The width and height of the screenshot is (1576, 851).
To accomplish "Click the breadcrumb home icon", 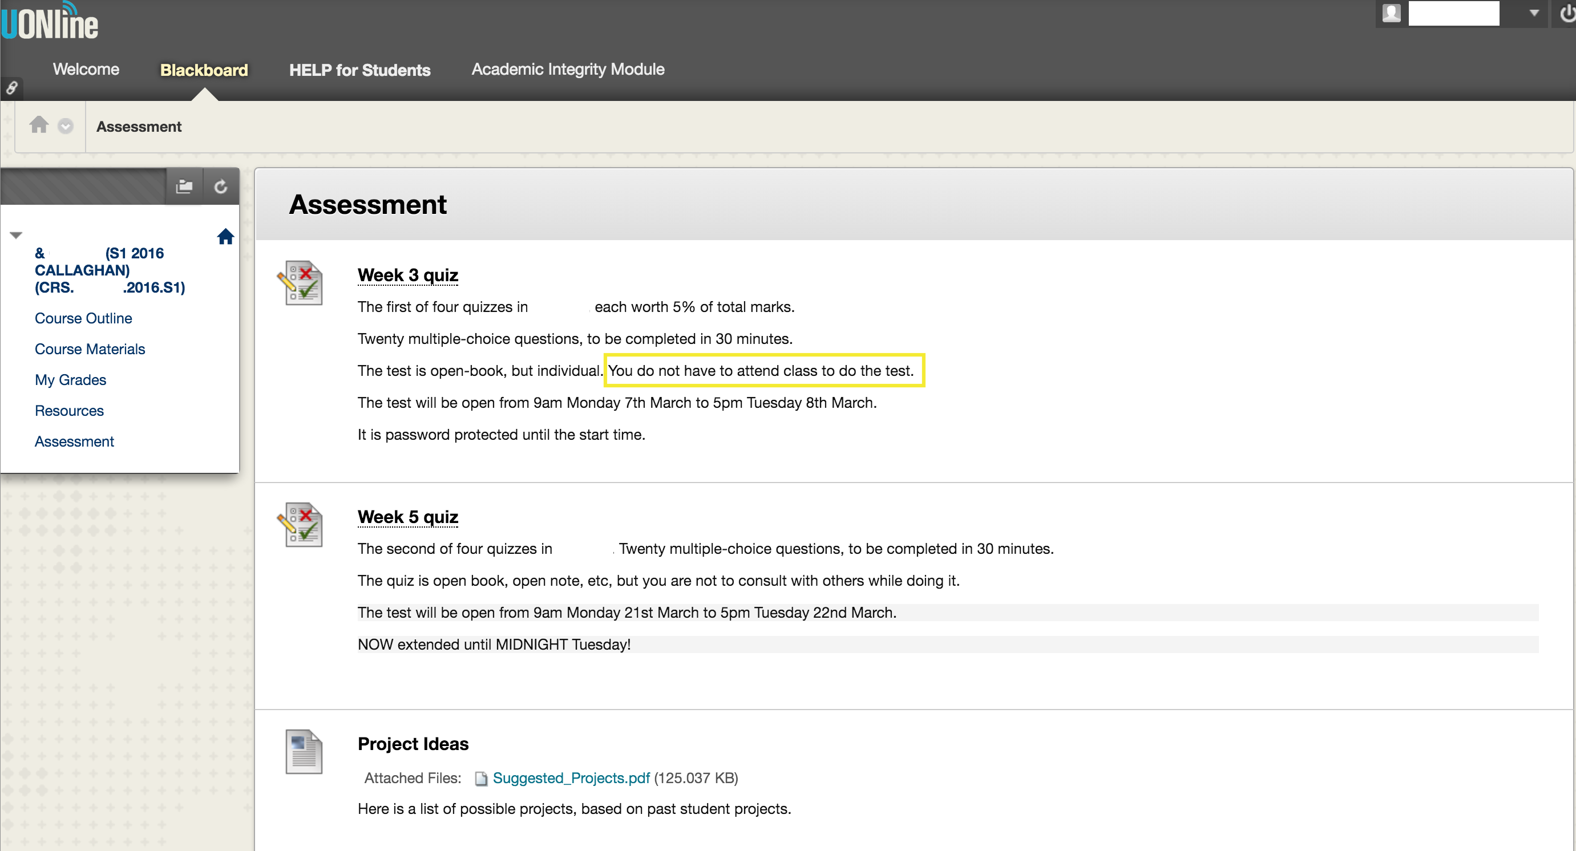I will (39, 125).
